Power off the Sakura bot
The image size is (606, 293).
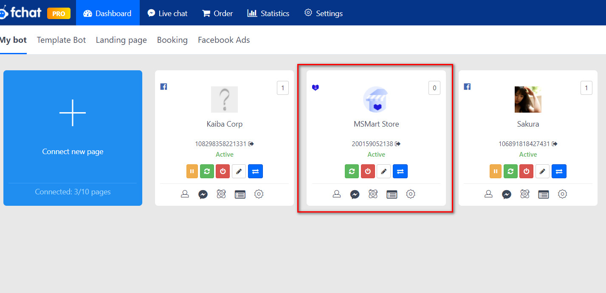point(527,171)
